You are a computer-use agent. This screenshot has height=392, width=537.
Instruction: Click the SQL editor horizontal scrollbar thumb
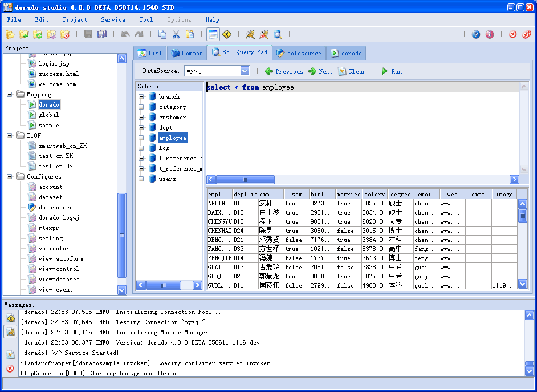[245, 180]
